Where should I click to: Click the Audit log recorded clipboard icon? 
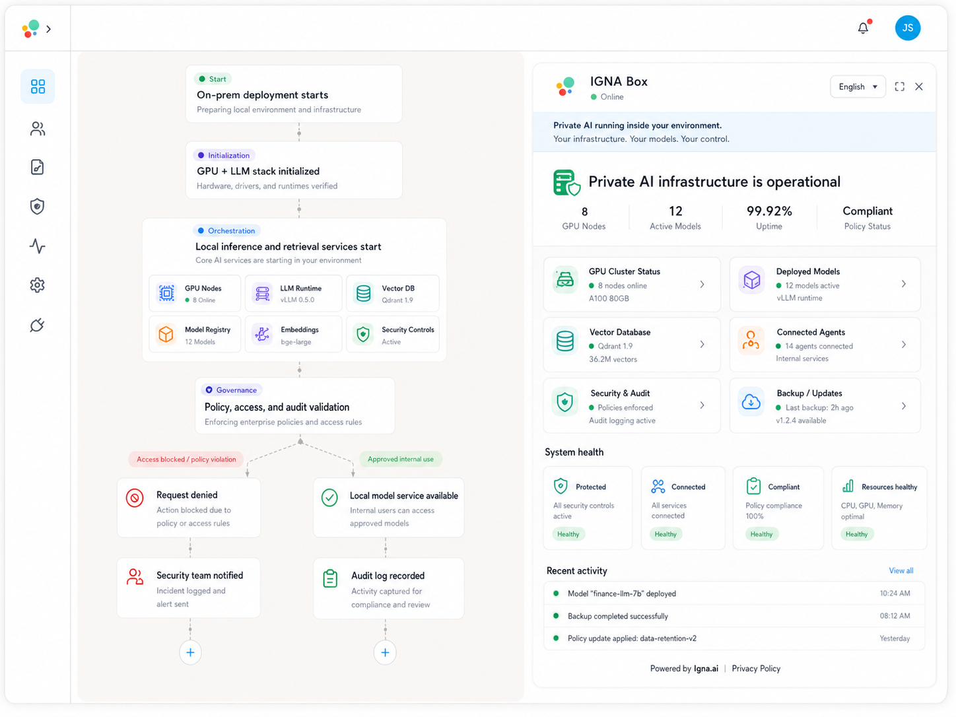tap(330, 578)
